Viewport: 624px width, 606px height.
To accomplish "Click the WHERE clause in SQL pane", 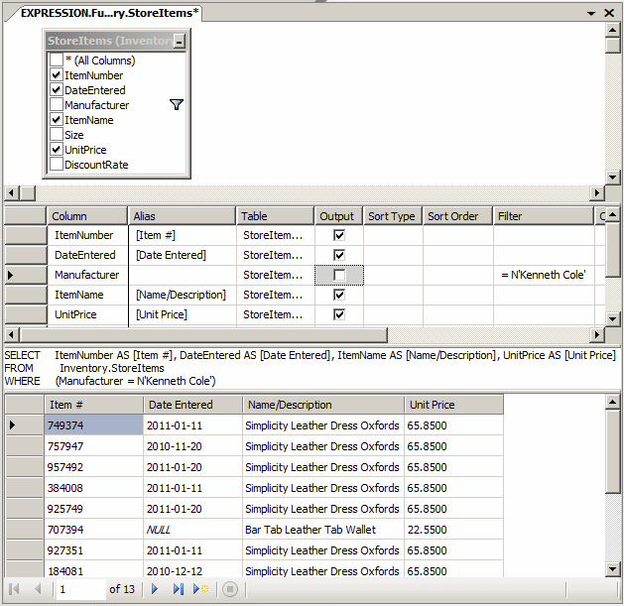I will 110,381.
